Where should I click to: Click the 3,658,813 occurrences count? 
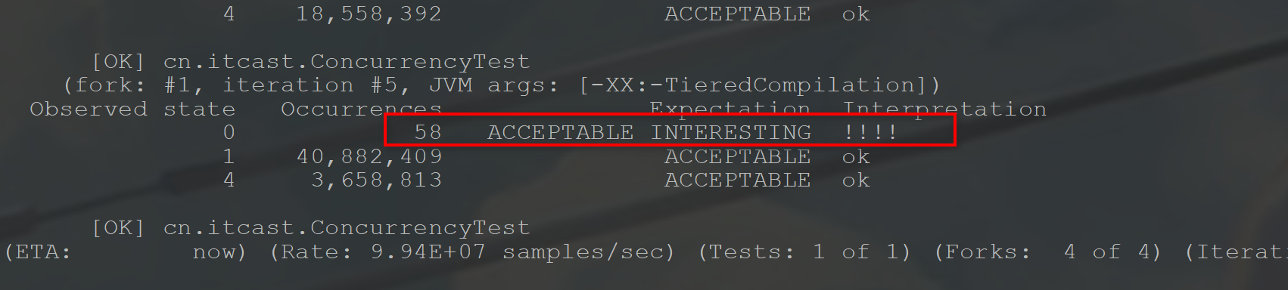376,180
